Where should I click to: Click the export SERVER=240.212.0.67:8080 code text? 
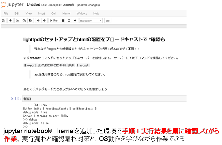(x=49, y=65)
